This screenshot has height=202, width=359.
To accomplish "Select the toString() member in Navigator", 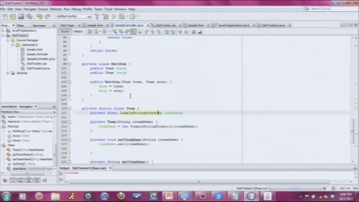I will click(24, 164).
